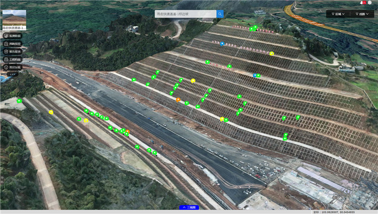Image resolution: width=378 pixels, height=214 pixels.
Task: Select the orange marker on the slope
Action: pos(178,99)
